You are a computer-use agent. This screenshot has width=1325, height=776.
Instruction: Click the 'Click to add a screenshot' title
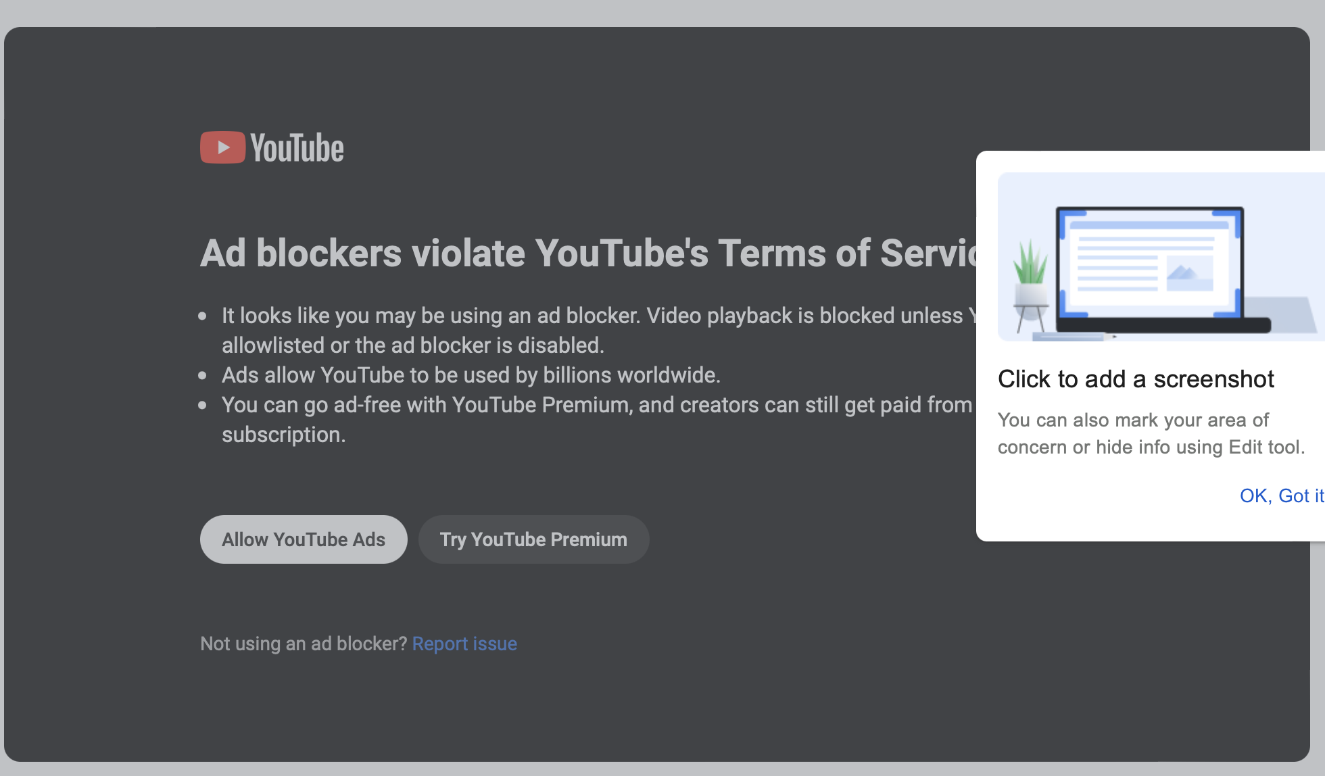pos(1136,379)
